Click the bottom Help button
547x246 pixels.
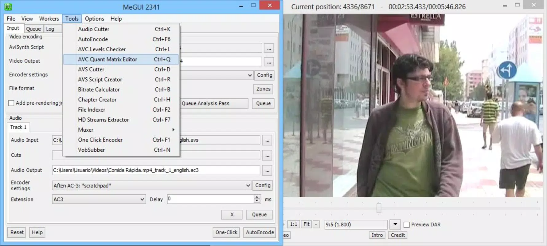[37, 232]
